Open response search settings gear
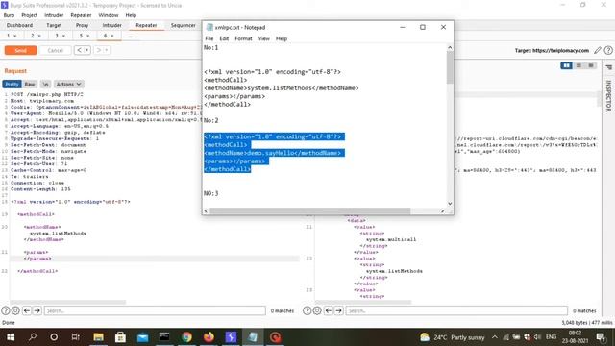 (317, 310)
